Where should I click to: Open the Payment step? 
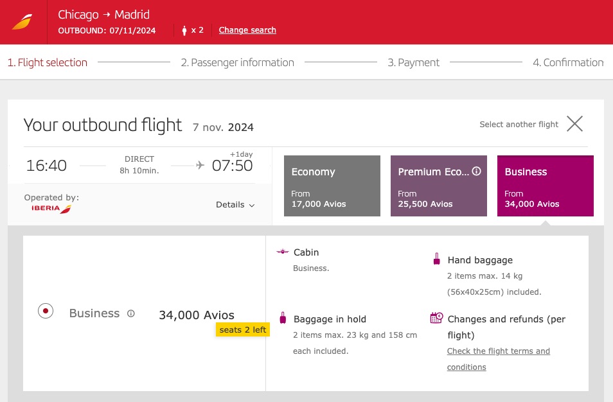[413, 62]
